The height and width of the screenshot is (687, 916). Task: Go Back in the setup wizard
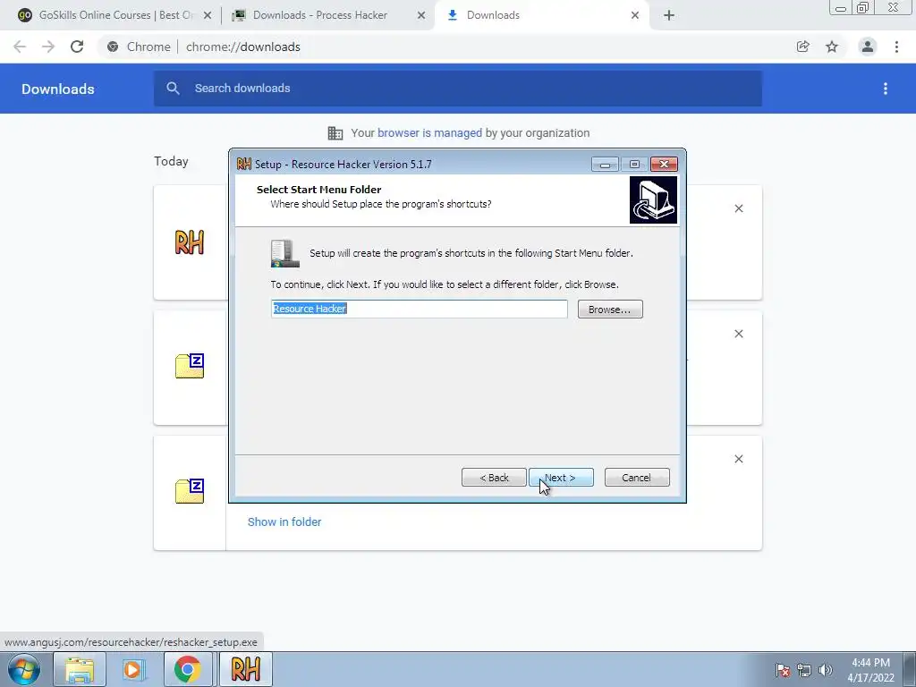pyautogui.click(x=494, y=478)
